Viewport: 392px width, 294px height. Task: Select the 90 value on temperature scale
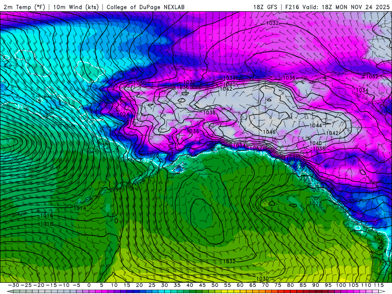click(x=316, y=285)
